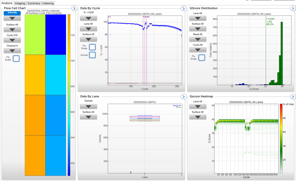Tick Fix Scale in Data By Cycle panel
Image resolution: width=296 pixels, height=181 pixels.
[92, 47]
